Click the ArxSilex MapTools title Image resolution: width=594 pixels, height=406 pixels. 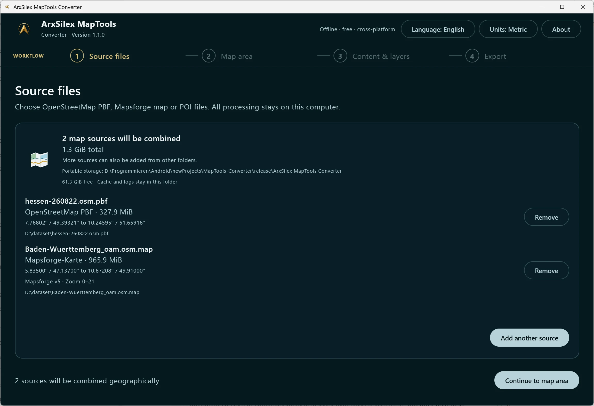[x=79, y=24]
